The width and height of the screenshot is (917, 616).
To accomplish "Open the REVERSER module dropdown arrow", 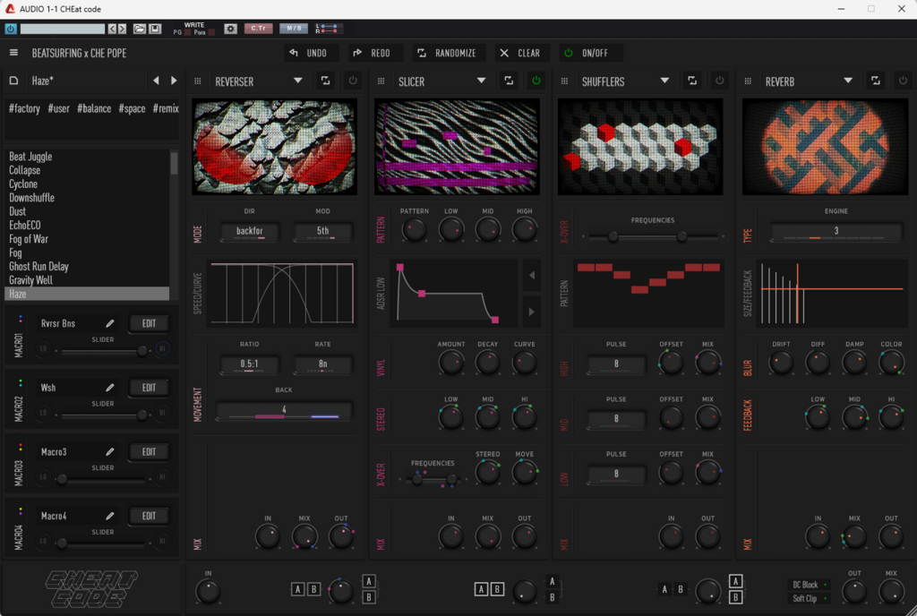I will (297, 81).
